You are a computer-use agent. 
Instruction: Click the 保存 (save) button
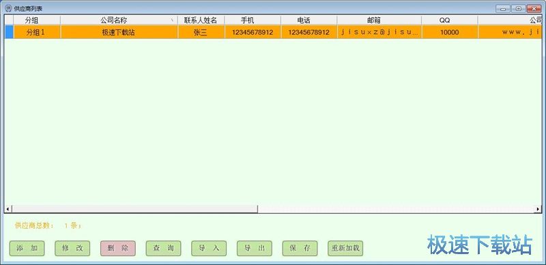pos(300,248)
